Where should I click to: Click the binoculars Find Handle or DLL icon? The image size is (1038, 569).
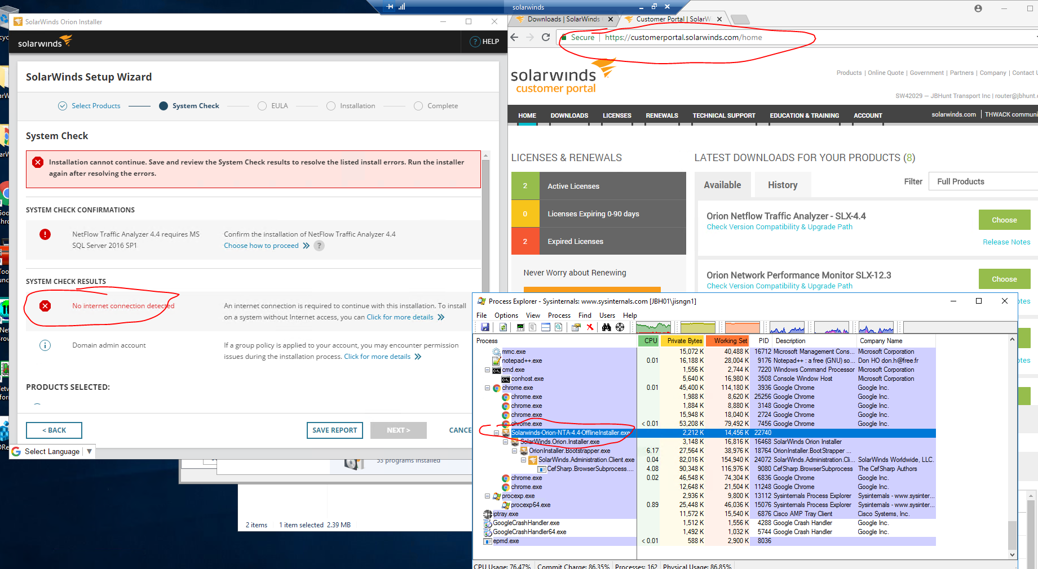(607, 327)
